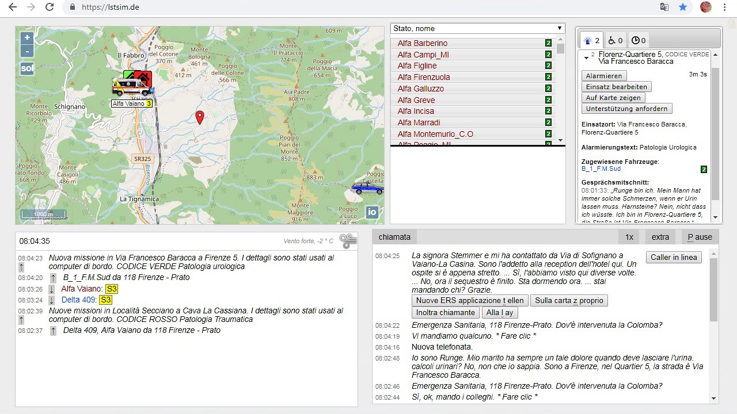Switch to the patient transport tab
The width and height of the screenshot is (737, 414).
coord(615,40)
